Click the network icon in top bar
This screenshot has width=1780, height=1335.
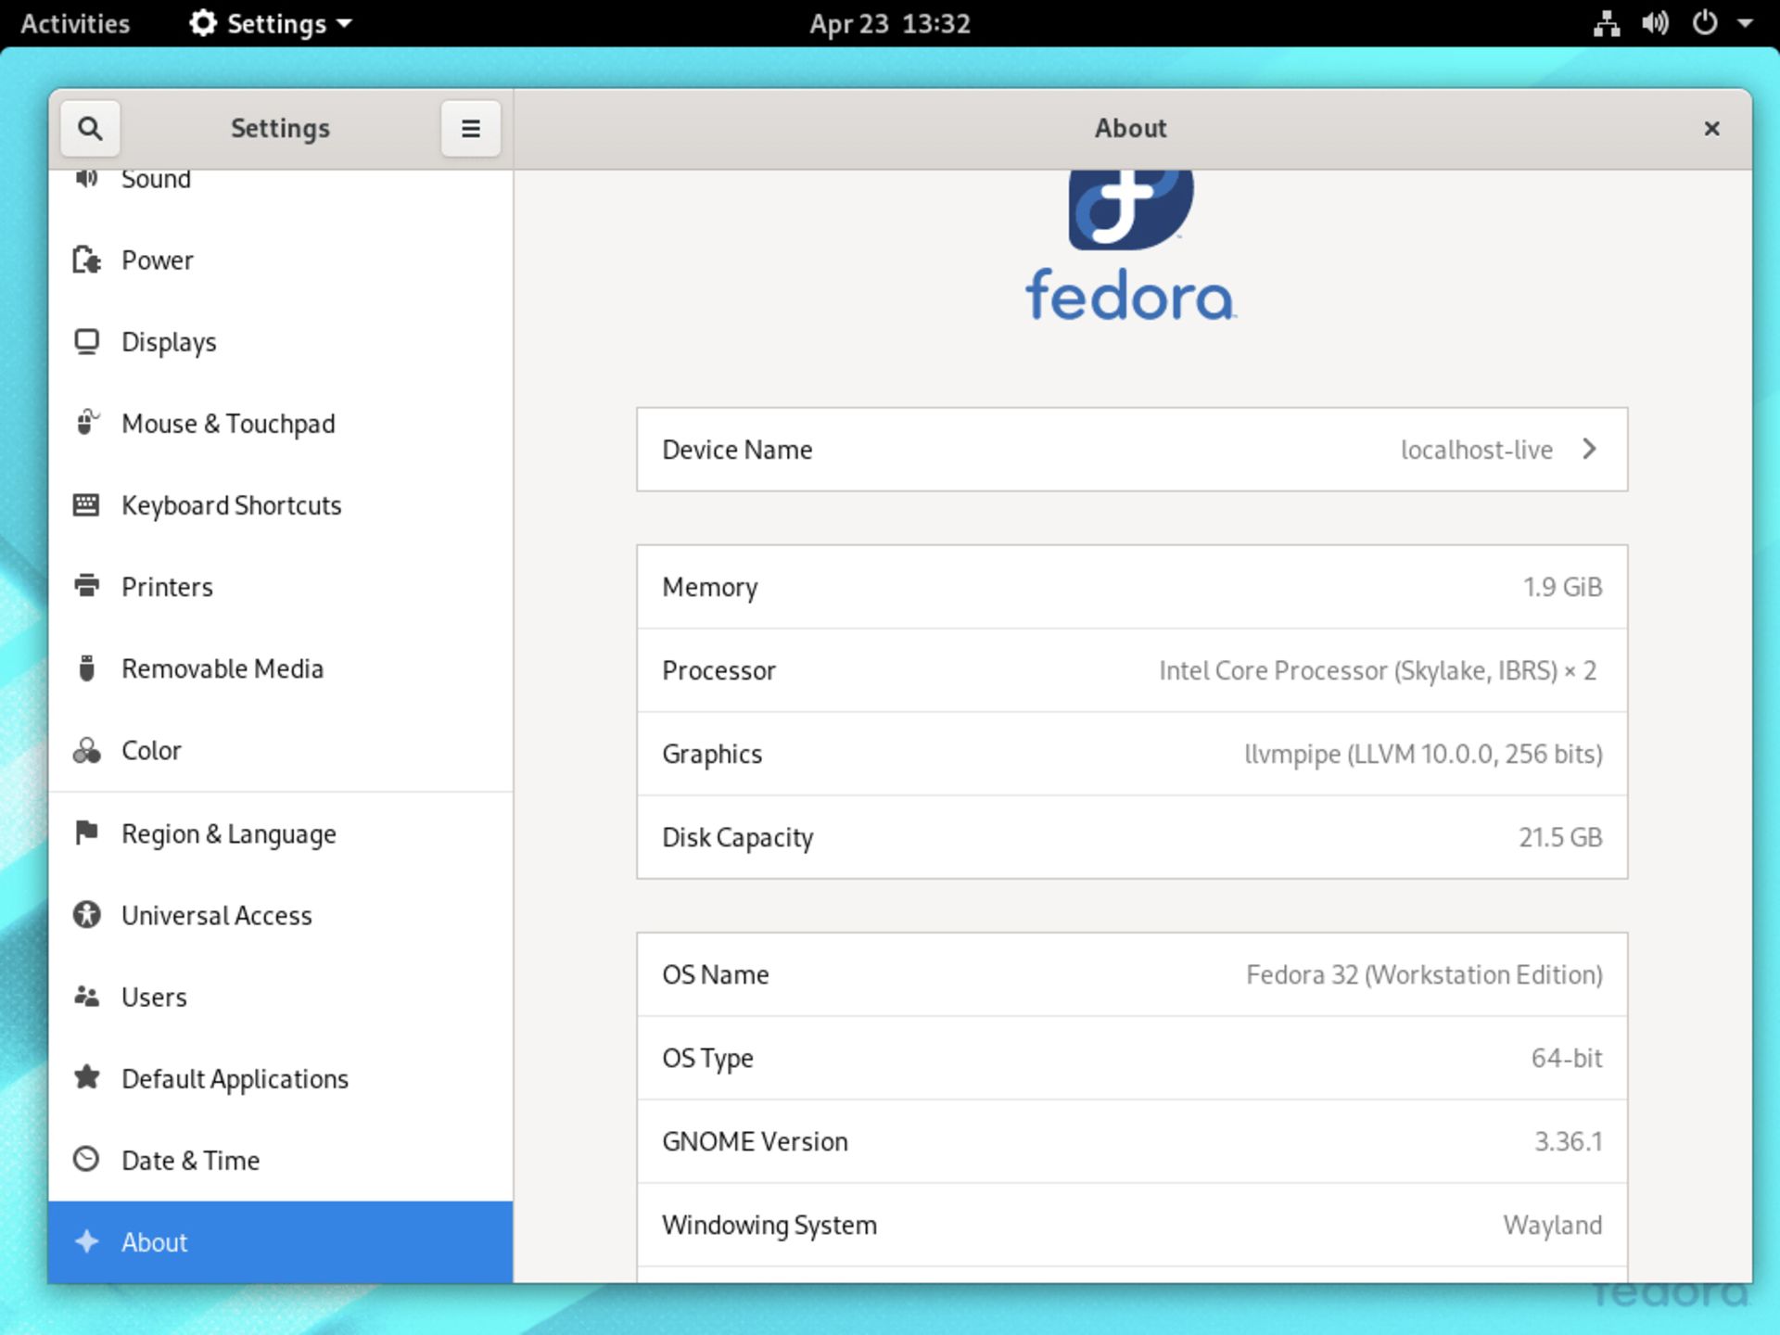1608,23
